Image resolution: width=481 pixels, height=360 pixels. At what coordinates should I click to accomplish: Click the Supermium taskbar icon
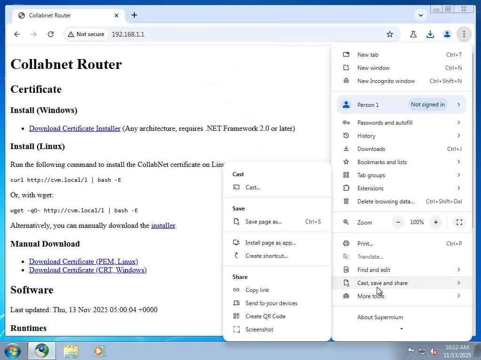pos(42,351)
